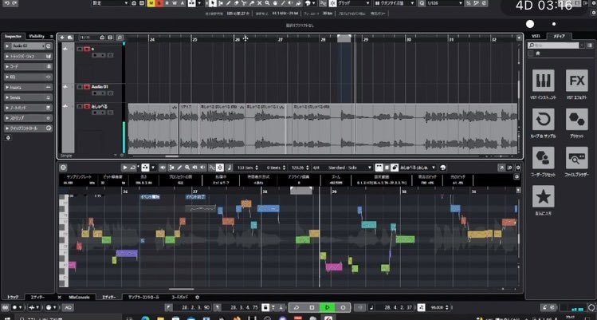Open Loops & Samples tile

click(x=543, y=120)
